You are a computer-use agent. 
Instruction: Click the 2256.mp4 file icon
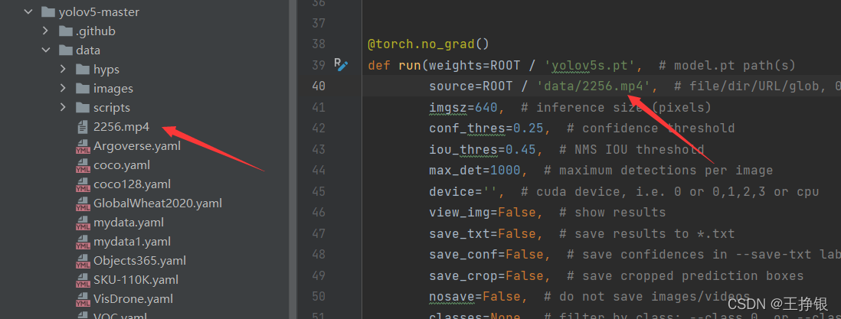(x=83, y=127)
